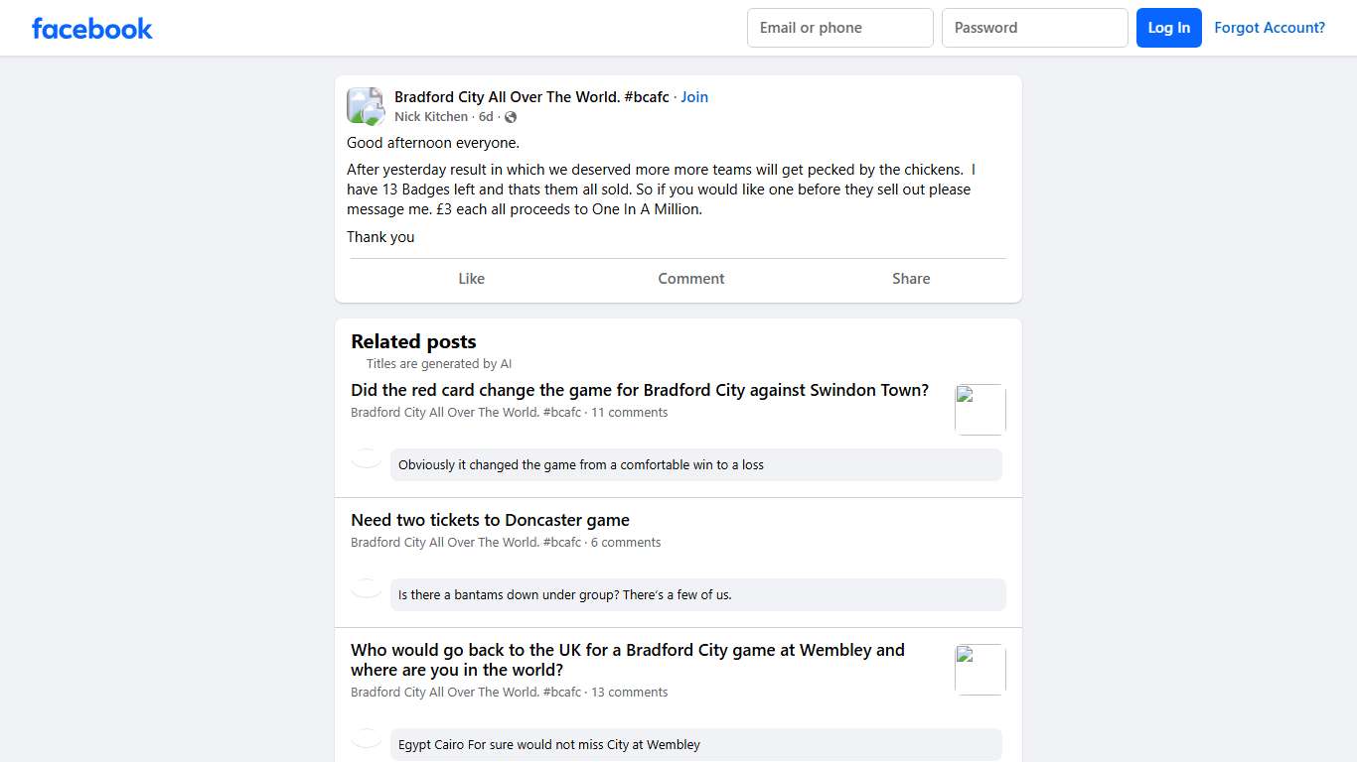Open the Doncaster tickets post
This screenshot has height=762, width=1357.
490,520
